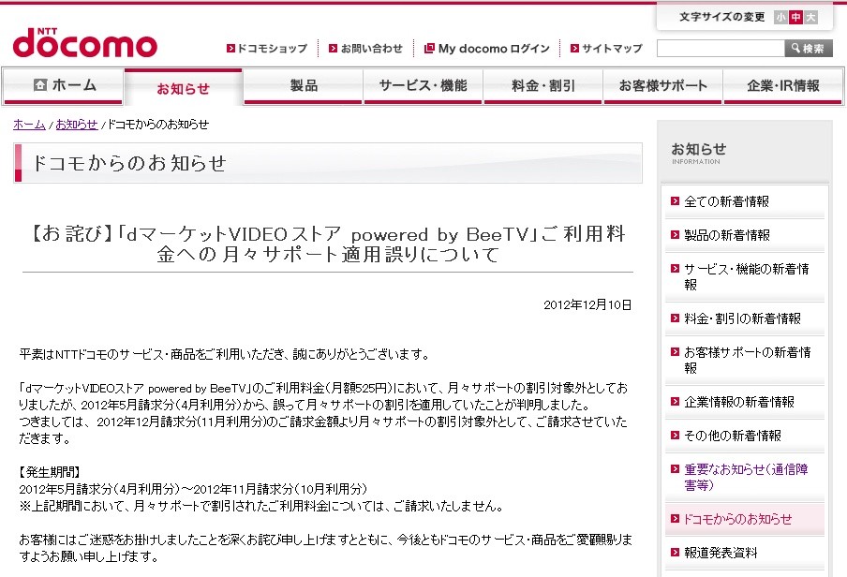Select large text size 大
This screenshot has width=847, height=577.
coord(810,17)
